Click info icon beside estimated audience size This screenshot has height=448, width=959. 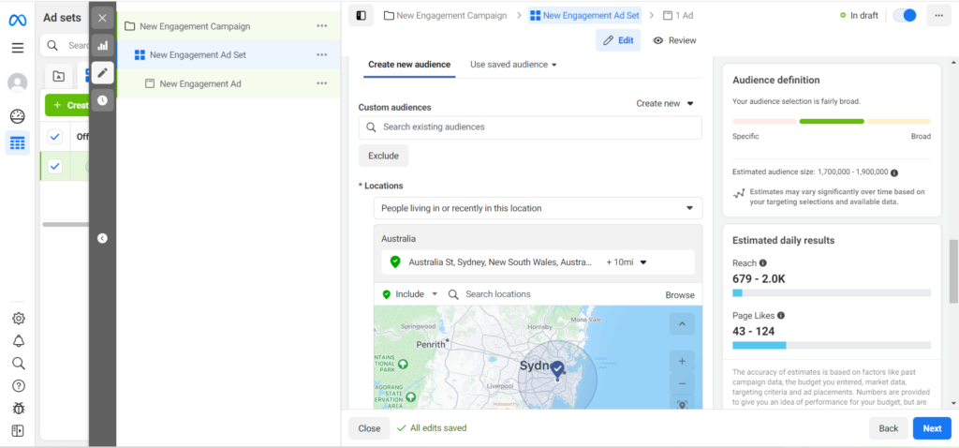894,173
